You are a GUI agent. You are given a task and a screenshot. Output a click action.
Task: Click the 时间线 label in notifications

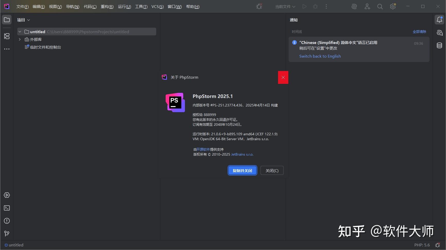pos(297,32)
